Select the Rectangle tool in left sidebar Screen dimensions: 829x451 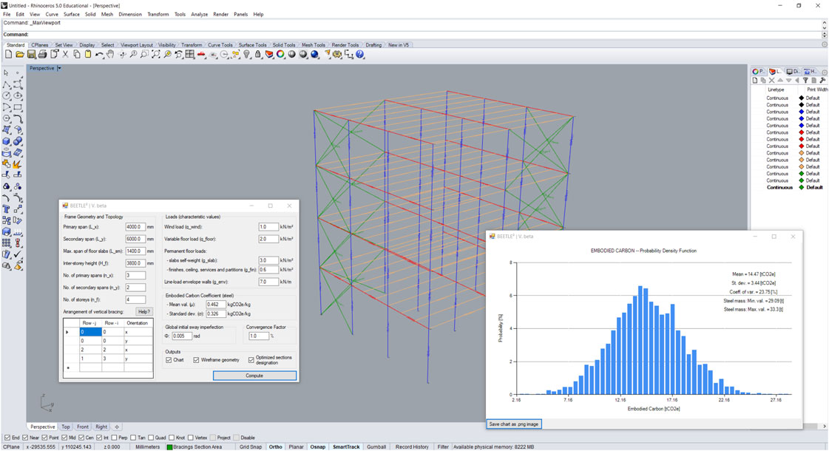pyautogui.click(x=18, y=107)
